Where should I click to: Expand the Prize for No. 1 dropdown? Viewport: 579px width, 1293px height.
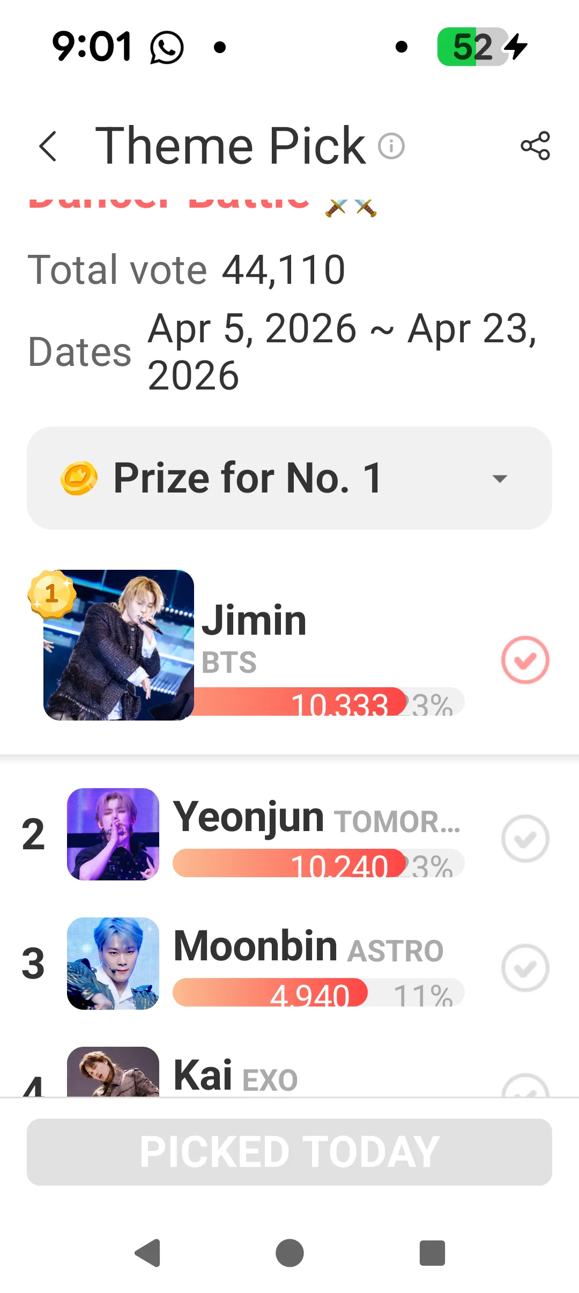click(x=289, y=478)
